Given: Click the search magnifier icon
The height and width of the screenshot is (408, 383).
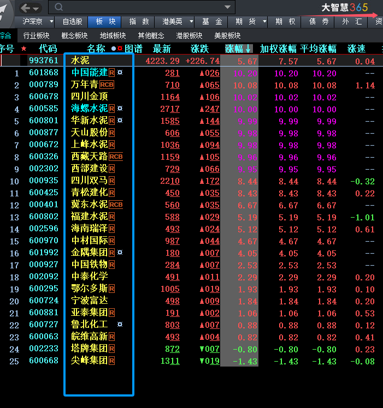Looking at the screenshot, I should (58, 7).
